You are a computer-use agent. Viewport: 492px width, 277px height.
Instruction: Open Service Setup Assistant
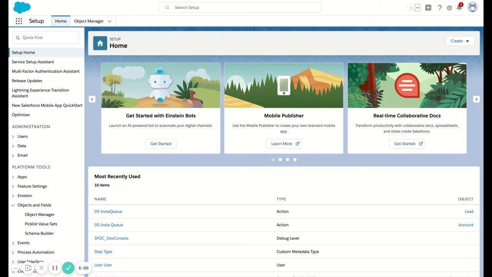click(x=33, y=62)
